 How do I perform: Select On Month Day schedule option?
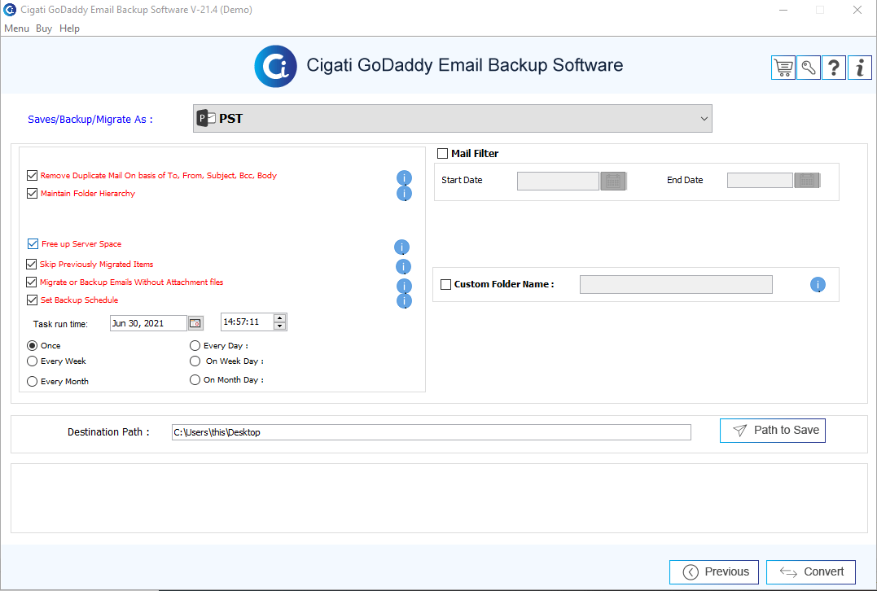195,379
